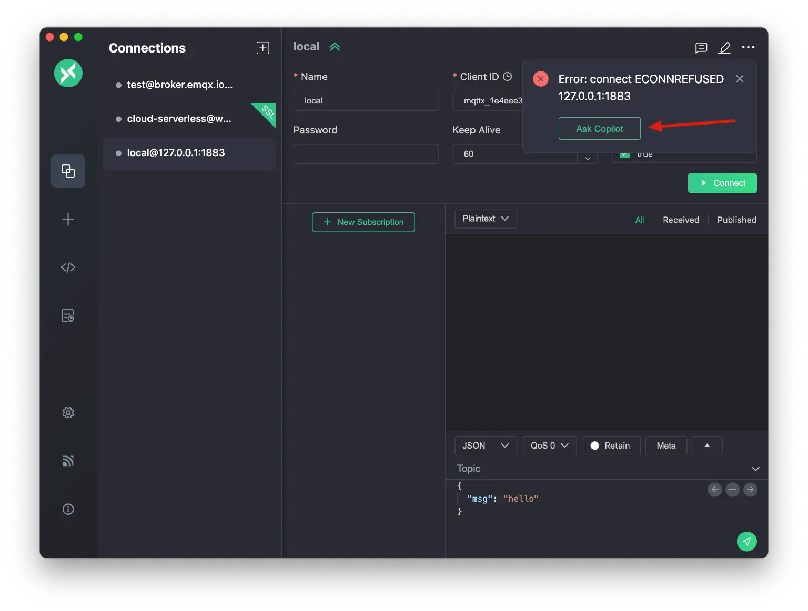Open the Plaintext format dropdown

[485, 219]
